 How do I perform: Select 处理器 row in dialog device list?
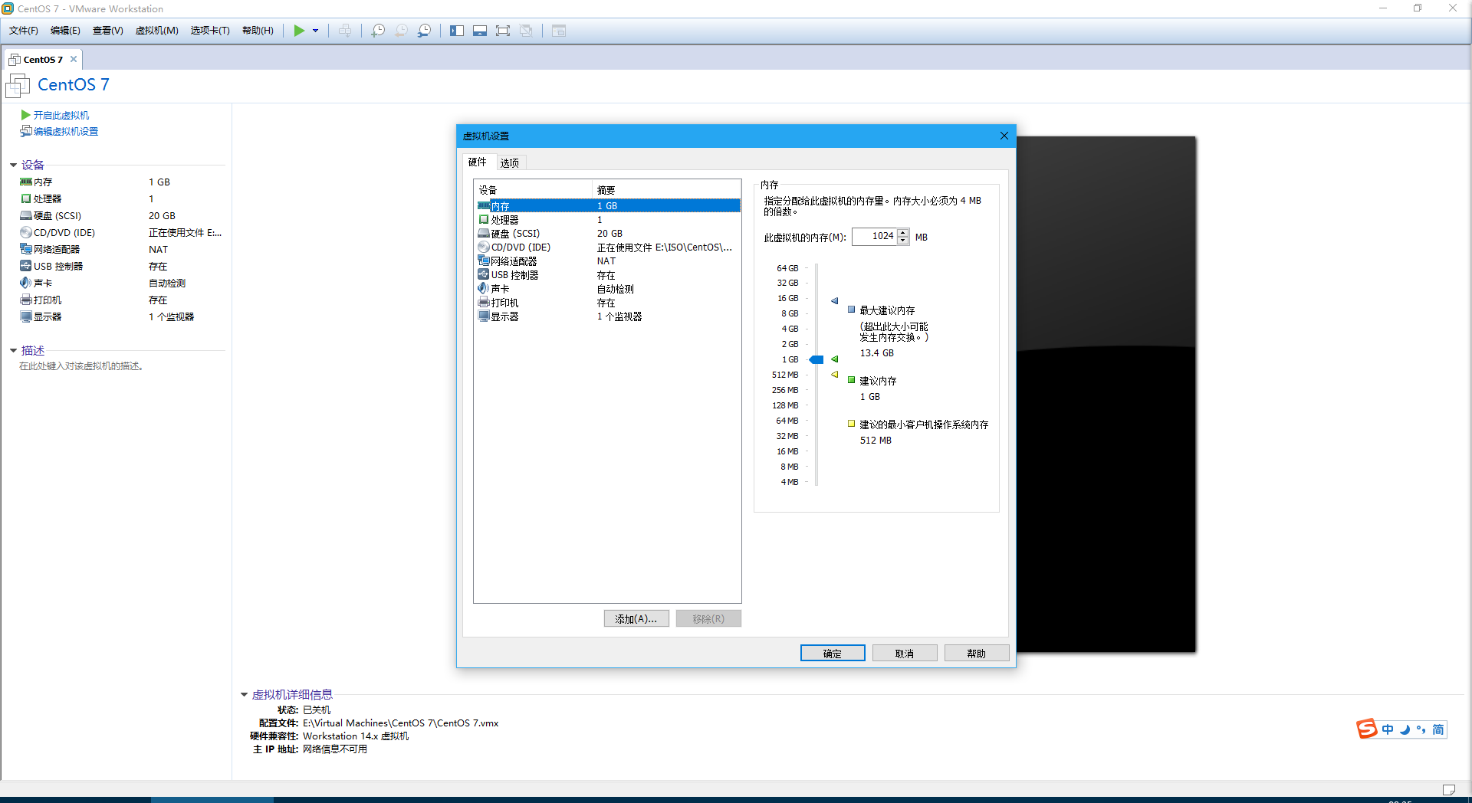(x=608, y=219)
